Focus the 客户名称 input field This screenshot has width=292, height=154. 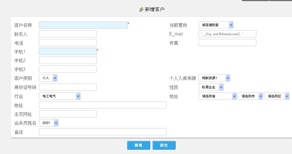click(x=83, y=25)
